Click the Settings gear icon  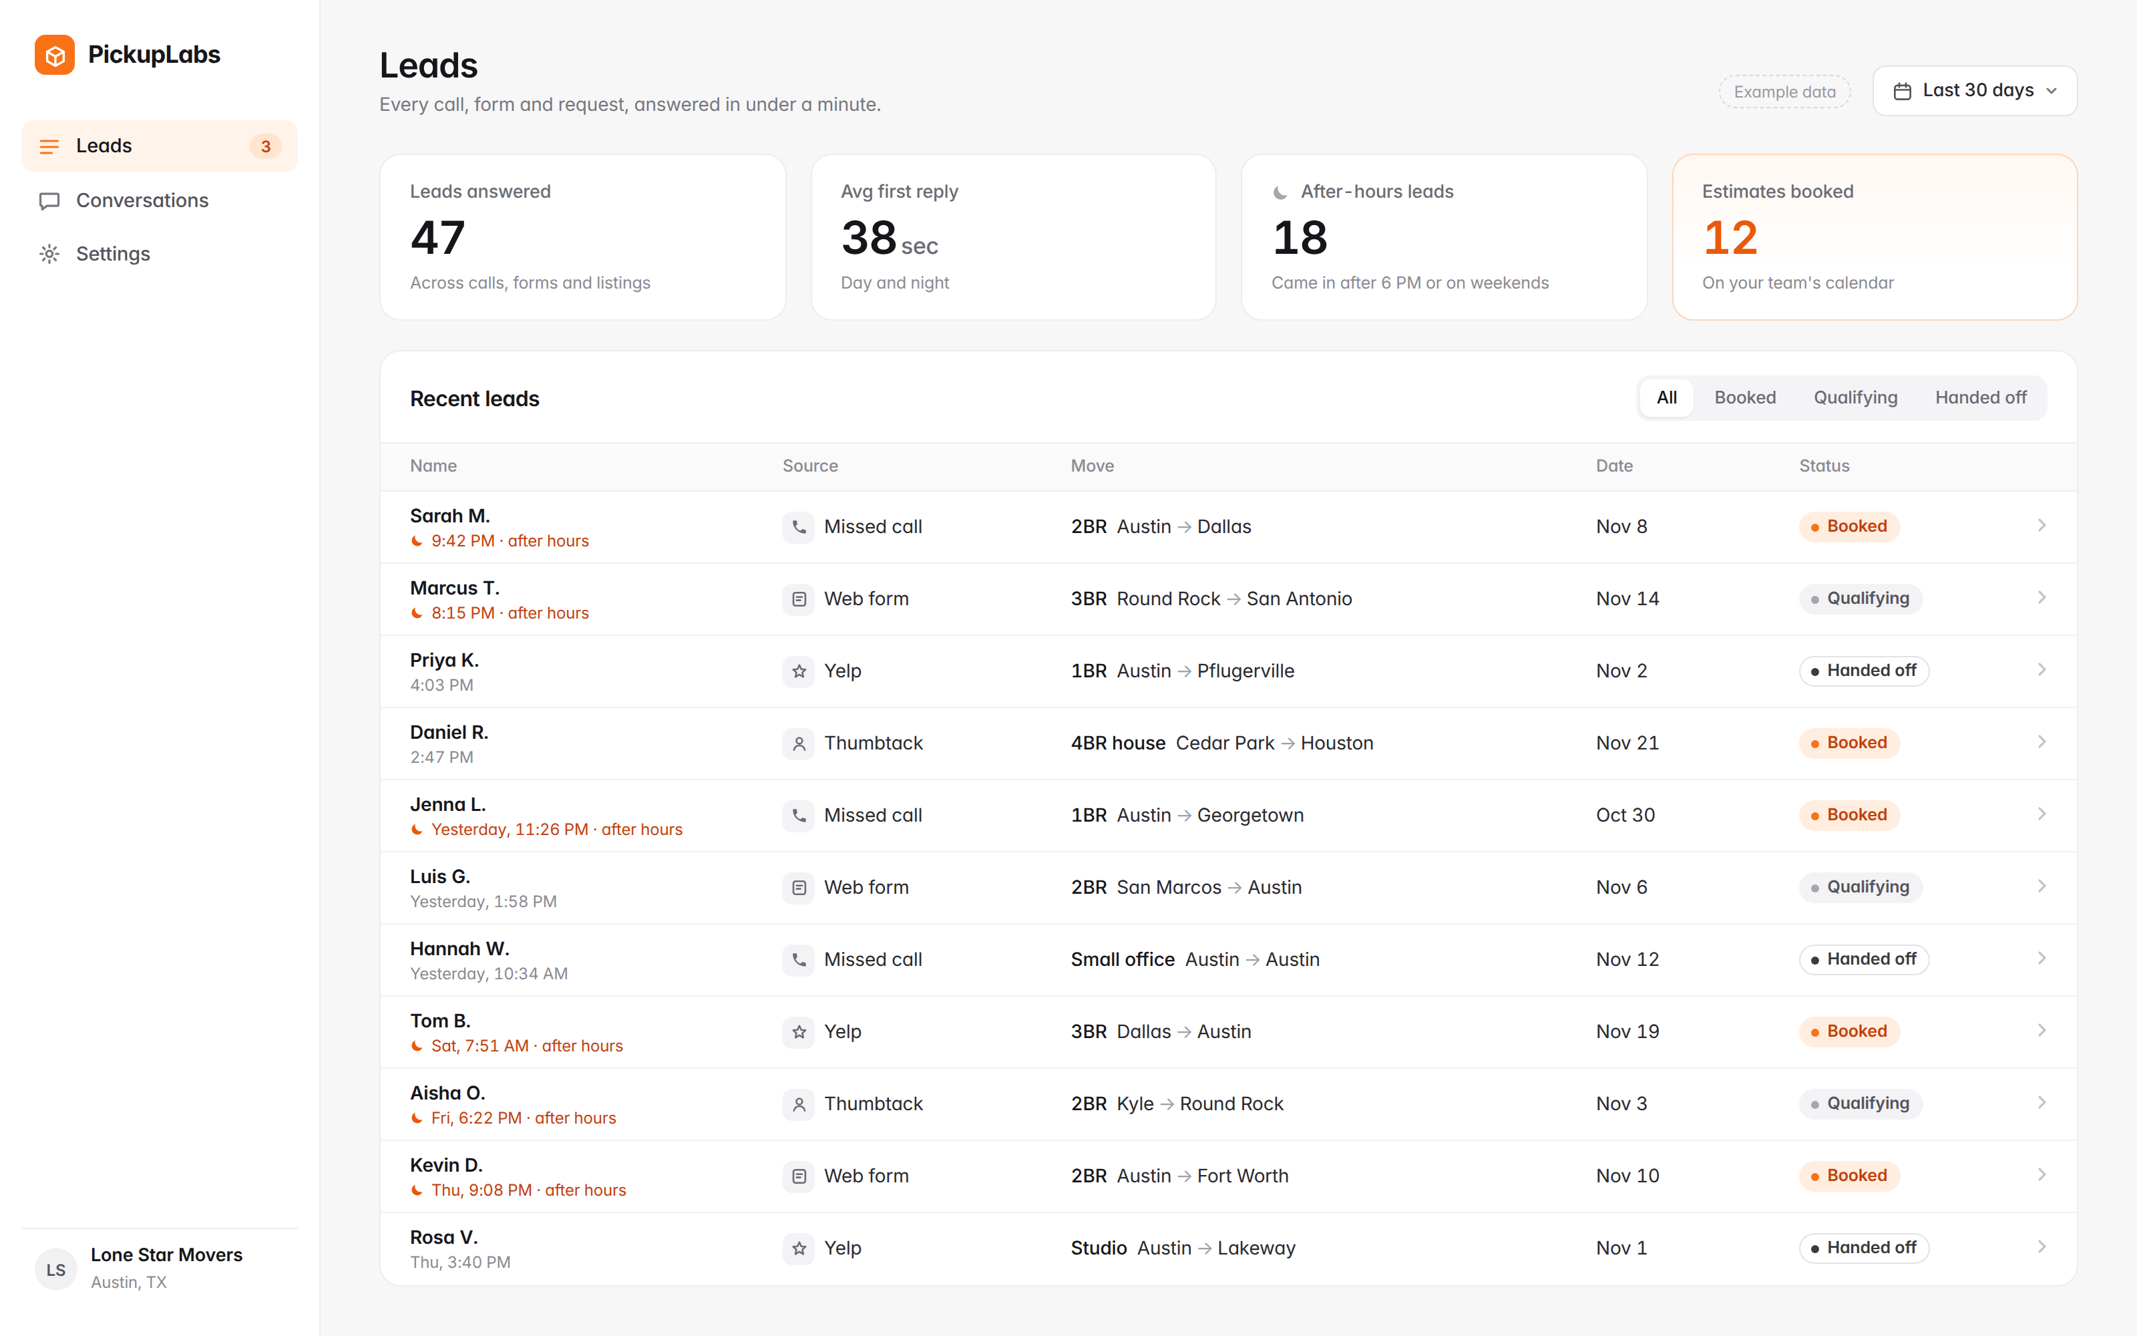[x=49, y=255]
